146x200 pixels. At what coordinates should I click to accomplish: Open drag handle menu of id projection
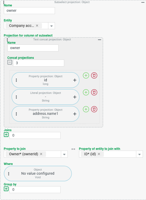coord(16,80)
